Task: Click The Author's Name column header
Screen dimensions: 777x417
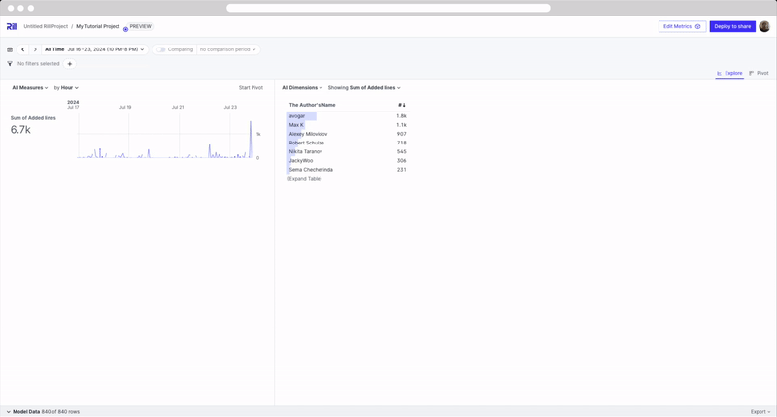Action: pos(312,105)
